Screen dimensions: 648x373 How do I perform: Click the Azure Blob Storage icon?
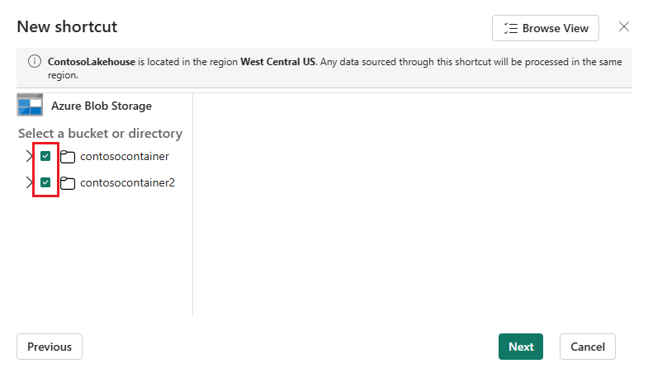point(30,106)
